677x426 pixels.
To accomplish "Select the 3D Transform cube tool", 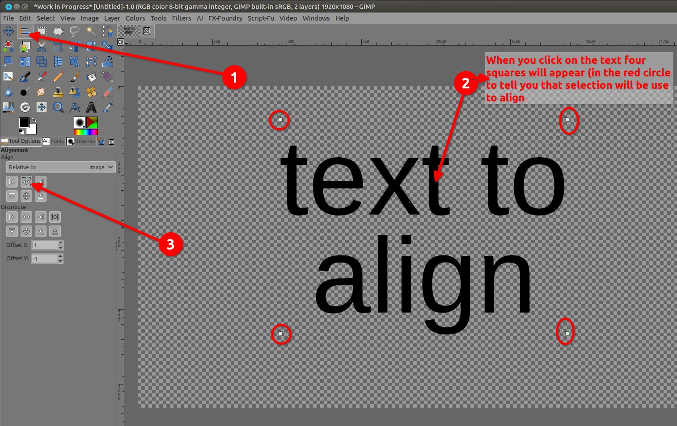I will click(x=42, y=62).
